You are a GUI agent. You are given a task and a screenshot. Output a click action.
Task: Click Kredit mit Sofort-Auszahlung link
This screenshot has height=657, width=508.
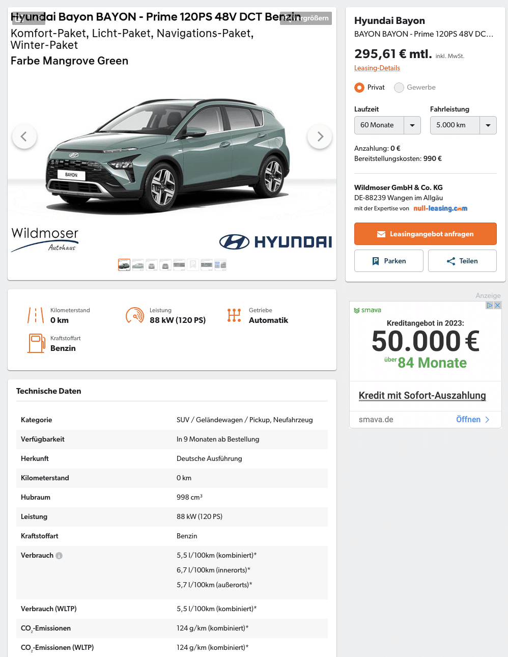pos(422,396)
